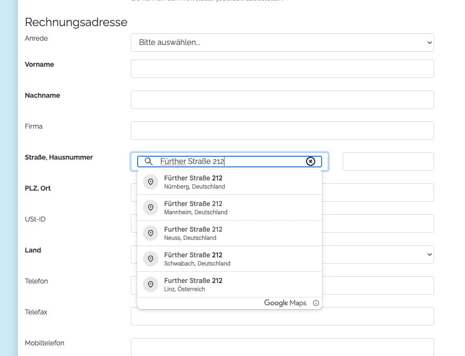Click the search magnifier icon in address field
Image resolution: width=465 pixels, height=356 pixels.
pos(149,162)
